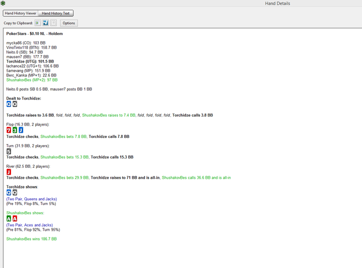Click the blinds line 'Neito.0 posts SB 0.5 BB'
Image resolution: width=362 pixels, height=268 pixels.
click(27, 89)
